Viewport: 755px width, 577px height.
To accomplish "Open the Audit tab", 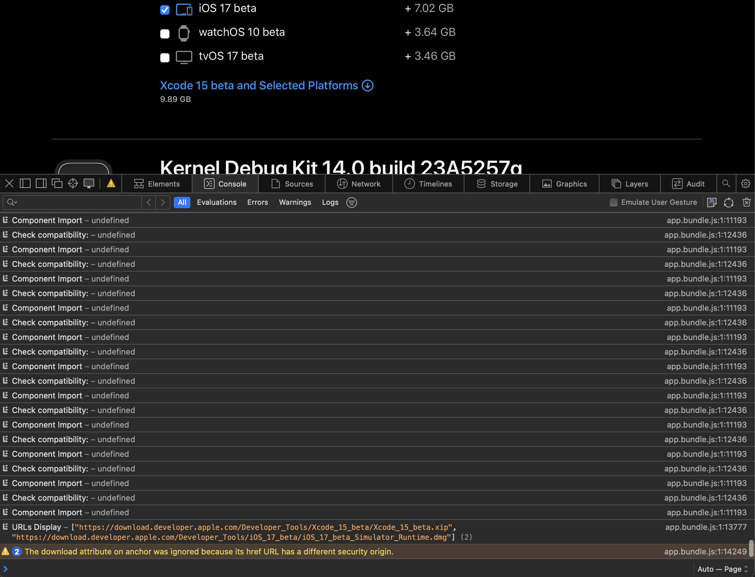I will (x=688, y=184).
